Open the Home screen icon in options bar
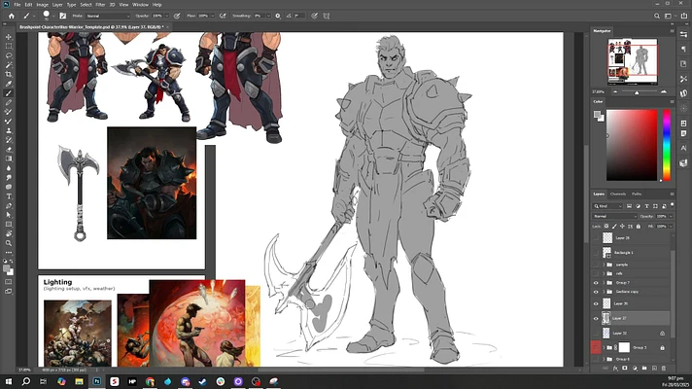 pyautogui.click(x=12, y=16)
